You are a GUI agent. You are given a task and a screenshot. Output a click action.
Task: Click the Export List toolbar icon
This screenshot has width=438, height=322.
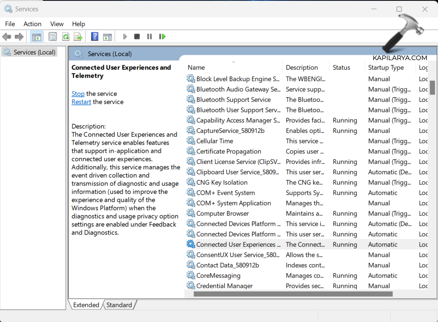(x=78, y=37)
